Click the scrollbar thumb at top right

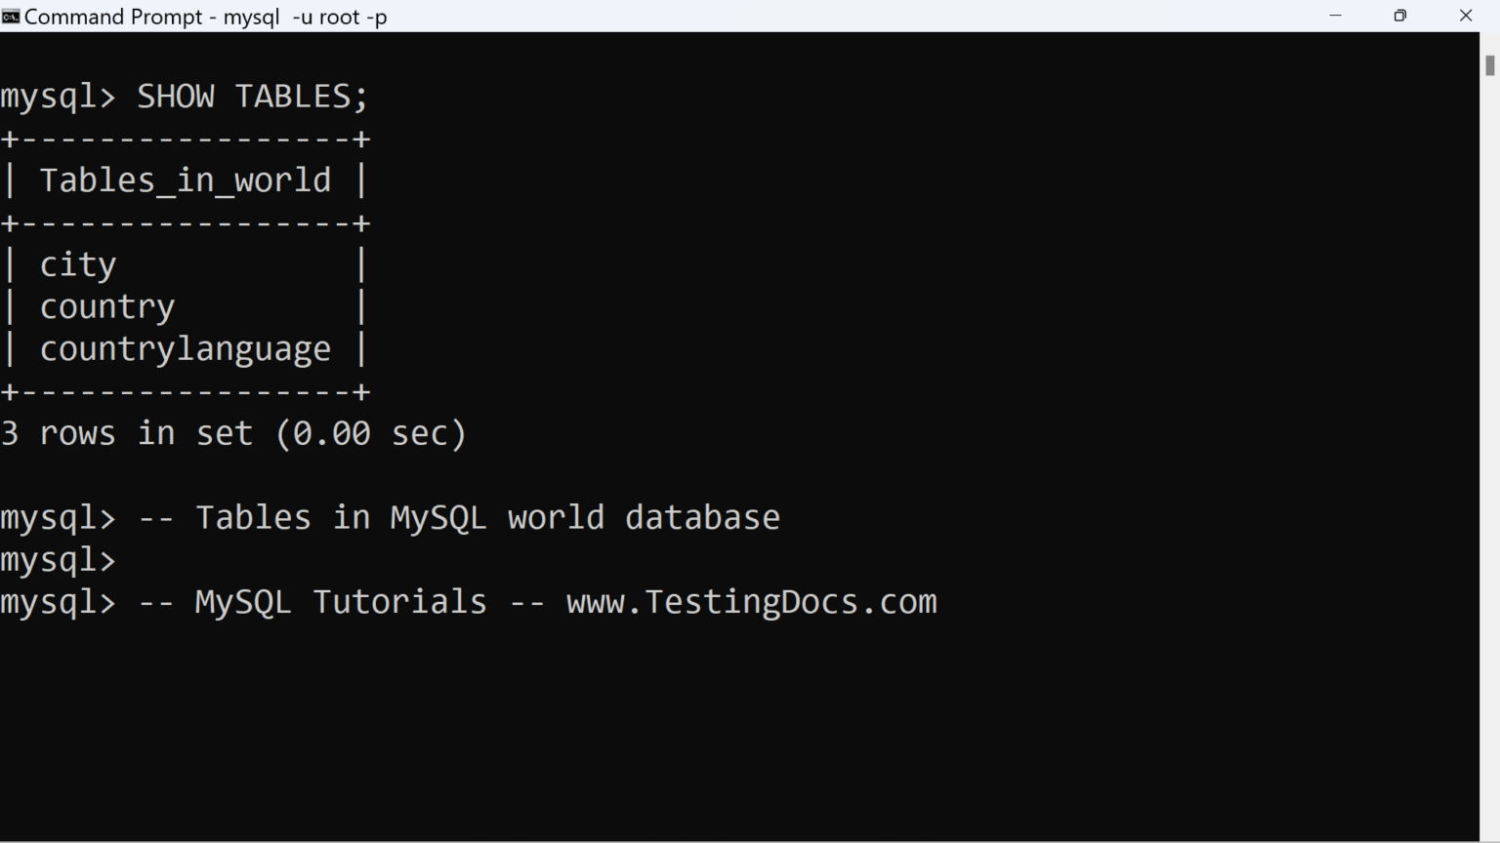[x=1488, y=64]
